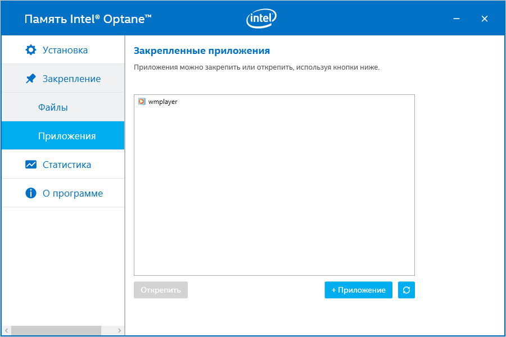Click the refresh icon button
Viewport: 506px width, 337px height.
[x=406, y=290]
